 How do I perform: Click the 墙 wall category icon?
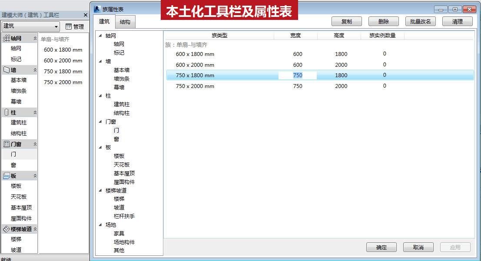[6, 70]
